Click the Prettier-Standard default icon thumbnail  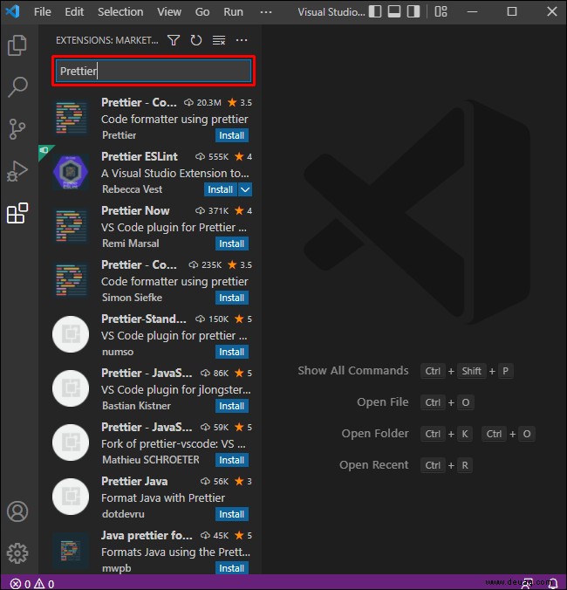point(71,334)
